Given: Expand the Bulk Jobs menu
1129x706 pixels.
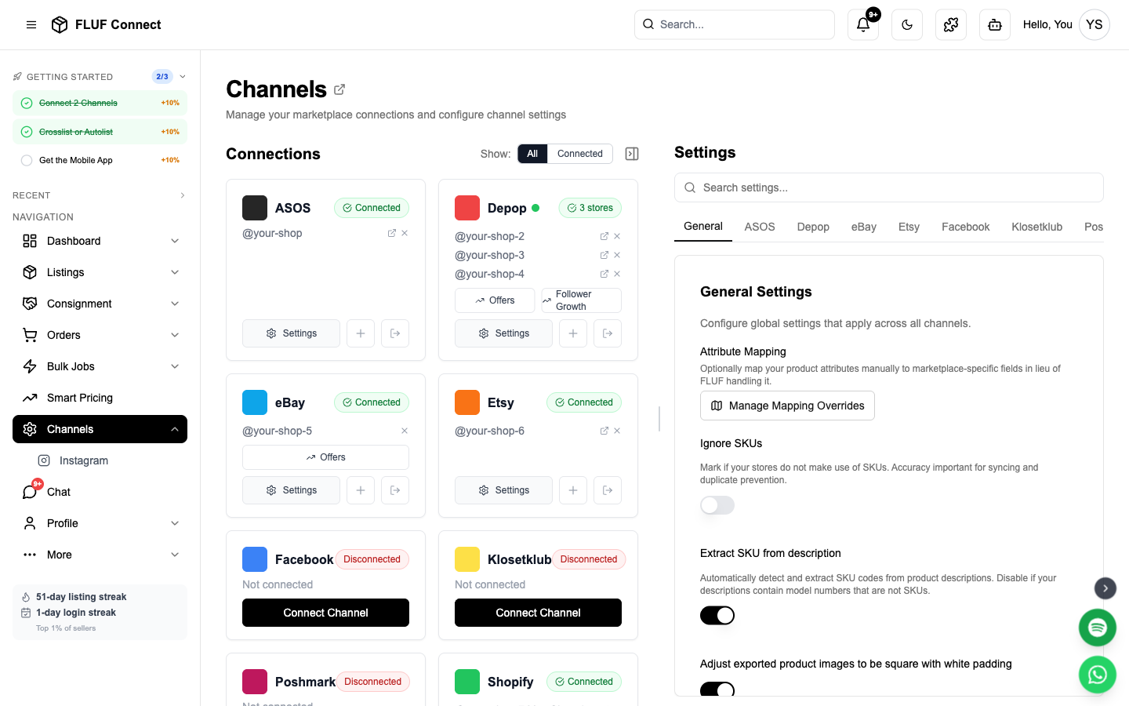Looking at the screenshot, I should [175, 366].
